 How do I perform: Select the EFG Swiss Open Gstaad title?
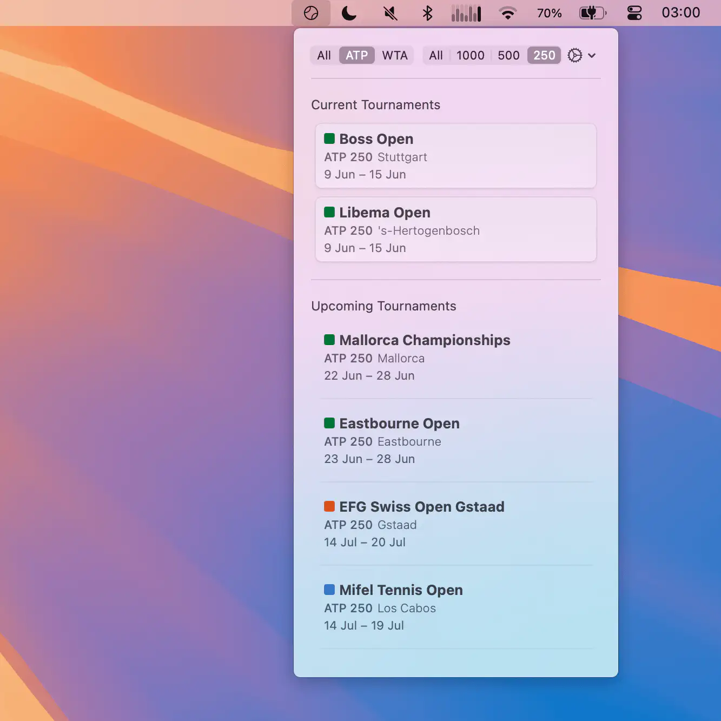click(422, 507)
